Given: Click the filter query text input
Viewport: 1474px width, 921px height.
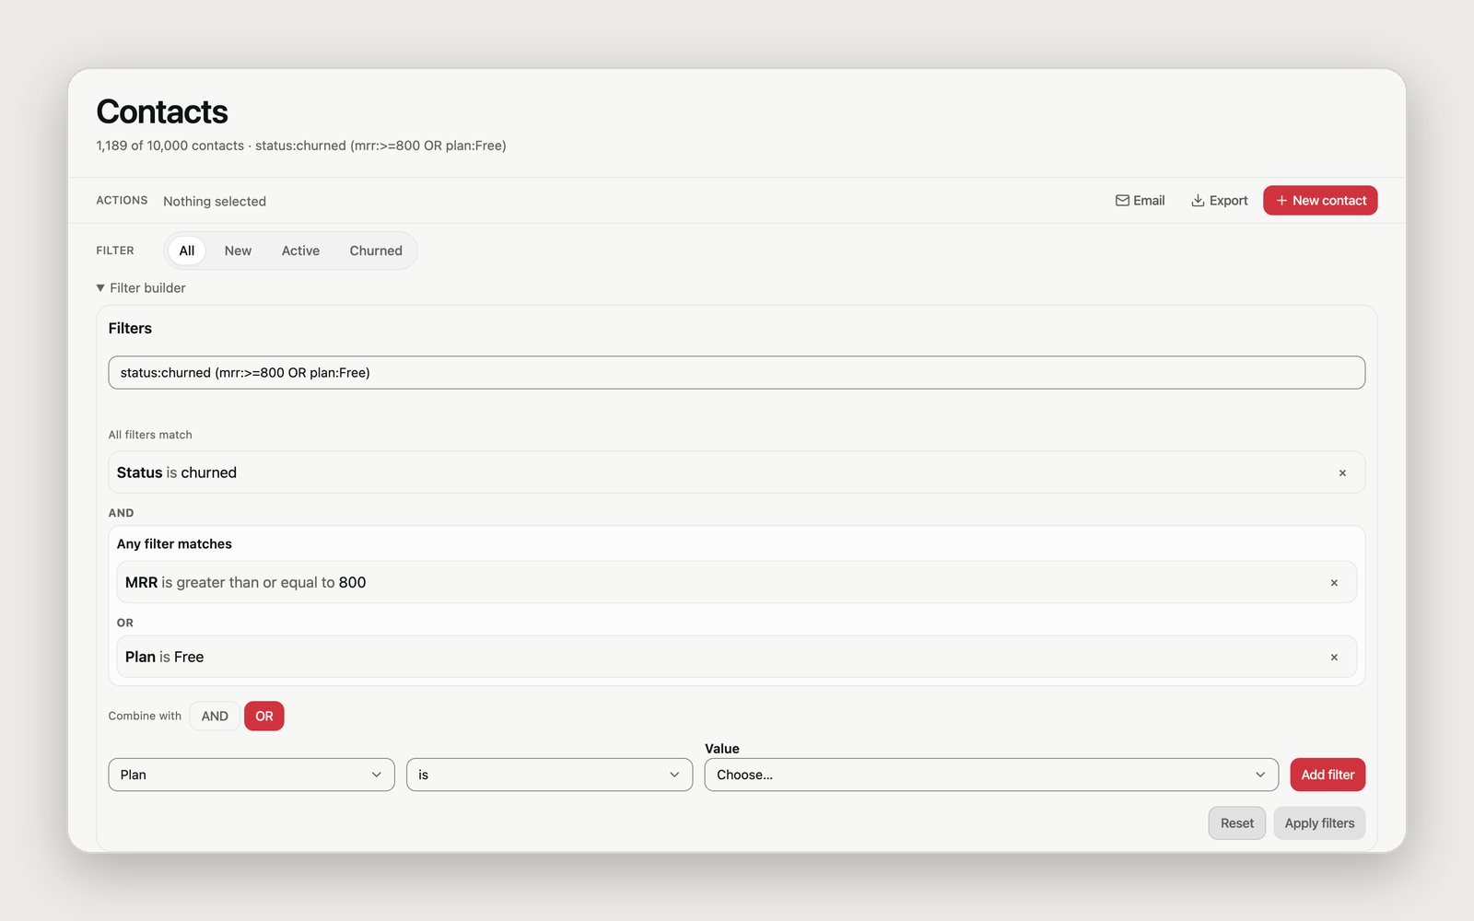Looking at the screenshot, I should [737, 373].
